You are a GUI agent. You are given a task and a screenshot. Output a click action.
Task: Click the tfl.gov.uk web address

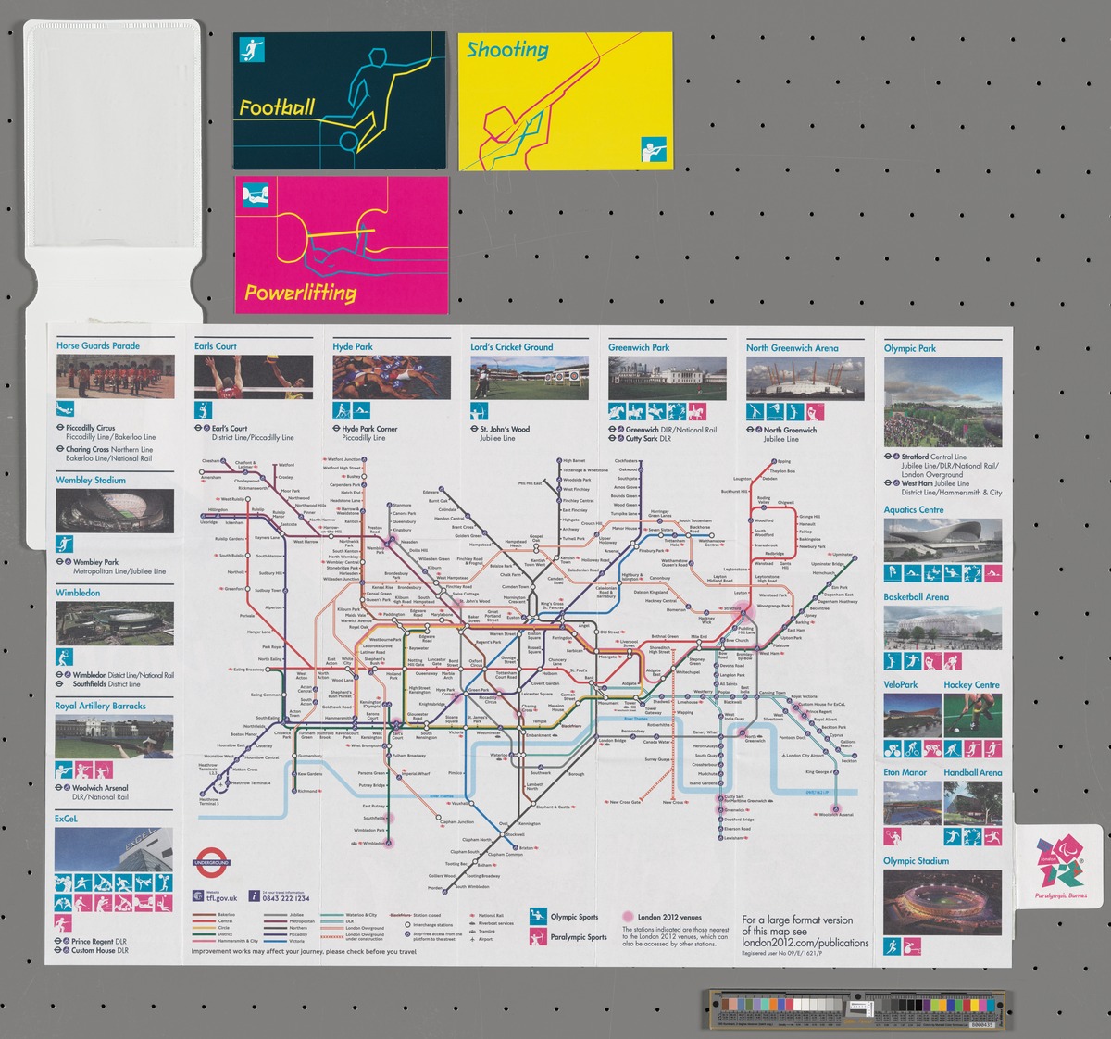(x=222, y=897)
